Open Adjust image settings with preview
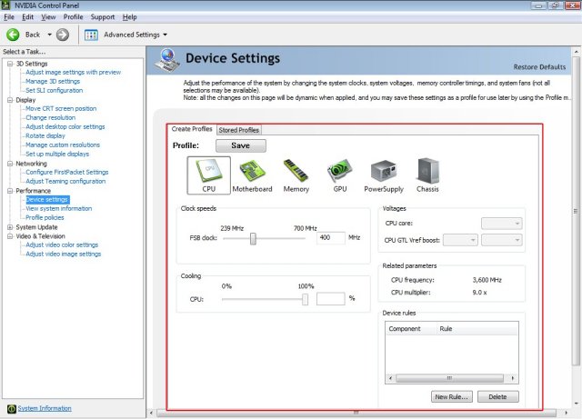 click(73, 73)
